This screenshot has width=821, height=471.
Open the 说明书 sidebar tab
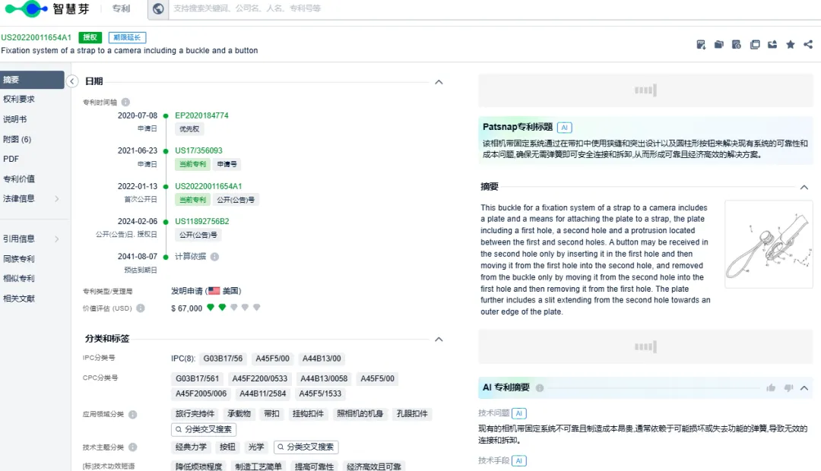(14, 119)
